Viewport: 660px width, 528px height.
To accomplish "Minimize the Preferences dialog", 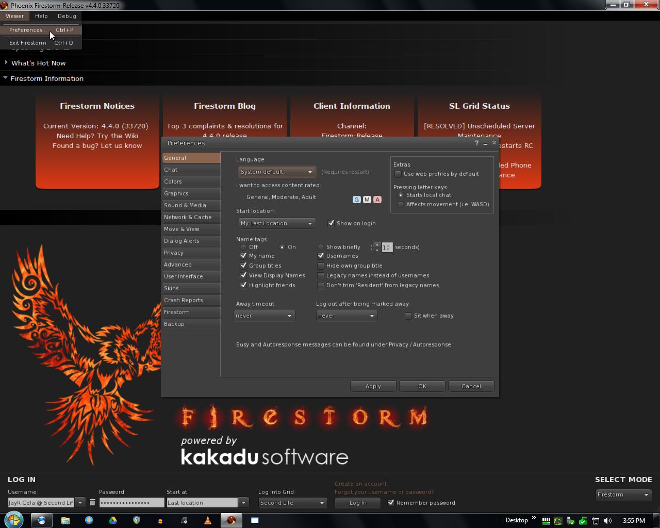I will click(x=485, y=143).
